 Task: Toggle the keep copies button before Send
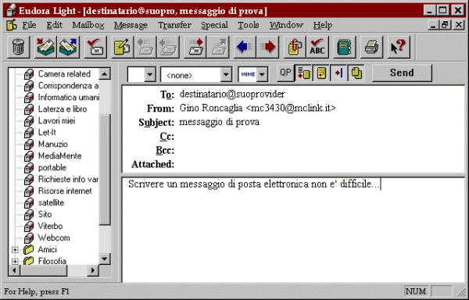(356, 73)
